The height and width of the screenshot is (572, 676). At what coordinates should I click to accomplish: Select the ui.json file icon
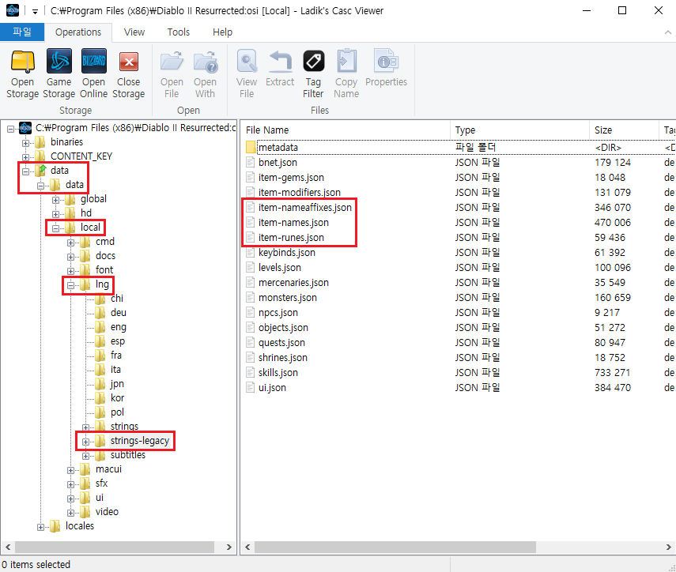coord(250,388)
